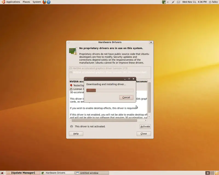Click the Hardware Drivers title bar menu icon
Image resolution: width=219 pixels, height=175 pixels.
[x=69, y=42]
